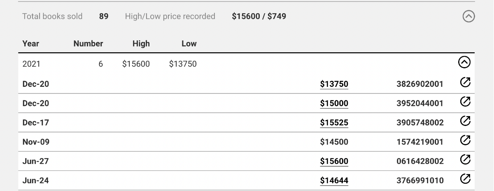Image resolution: width=494 pixels, height=191 pixels.
Task: Open the $14644 price link
Action: [334, 181]
